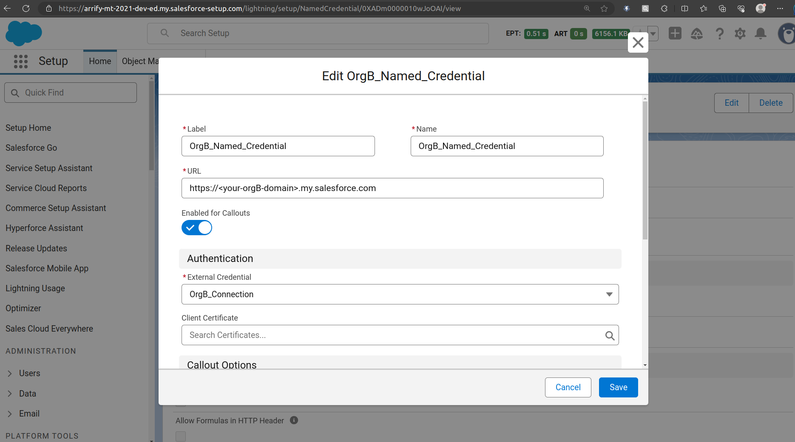
Task: Open the App Launcher grid icon
Action: [20, 61]
